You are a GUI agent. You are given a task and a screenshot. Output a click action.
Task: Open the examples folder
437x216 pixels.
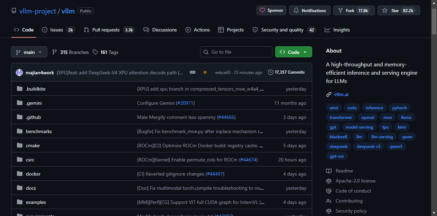coord(36,202)
